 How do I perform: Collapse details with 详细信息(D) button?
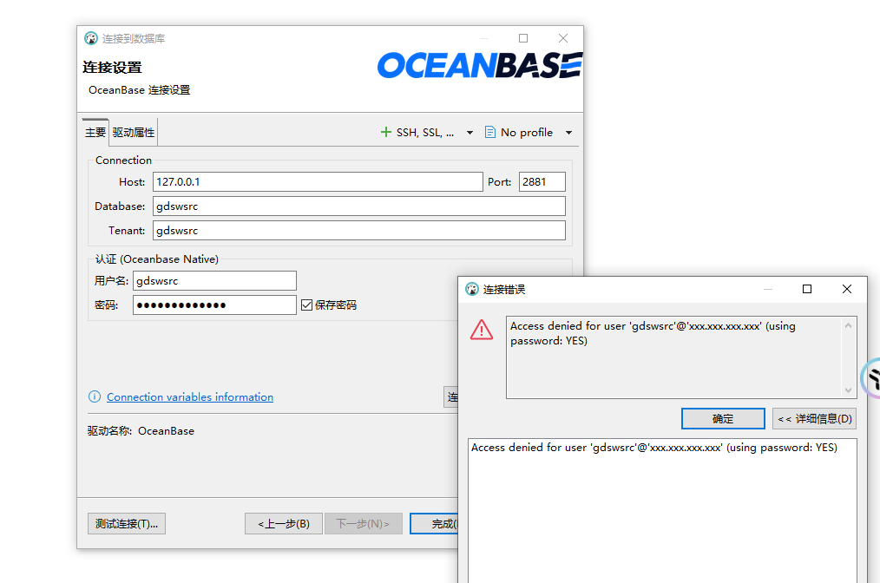[x=814, y=419]
